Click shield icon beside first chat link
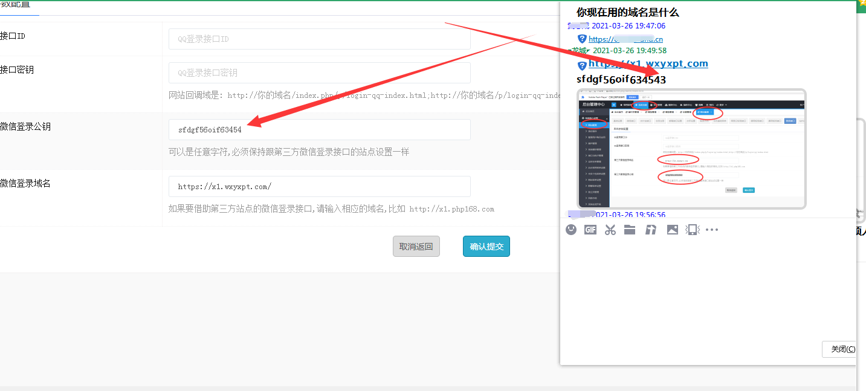866x391 pixels. coord(582,39)
